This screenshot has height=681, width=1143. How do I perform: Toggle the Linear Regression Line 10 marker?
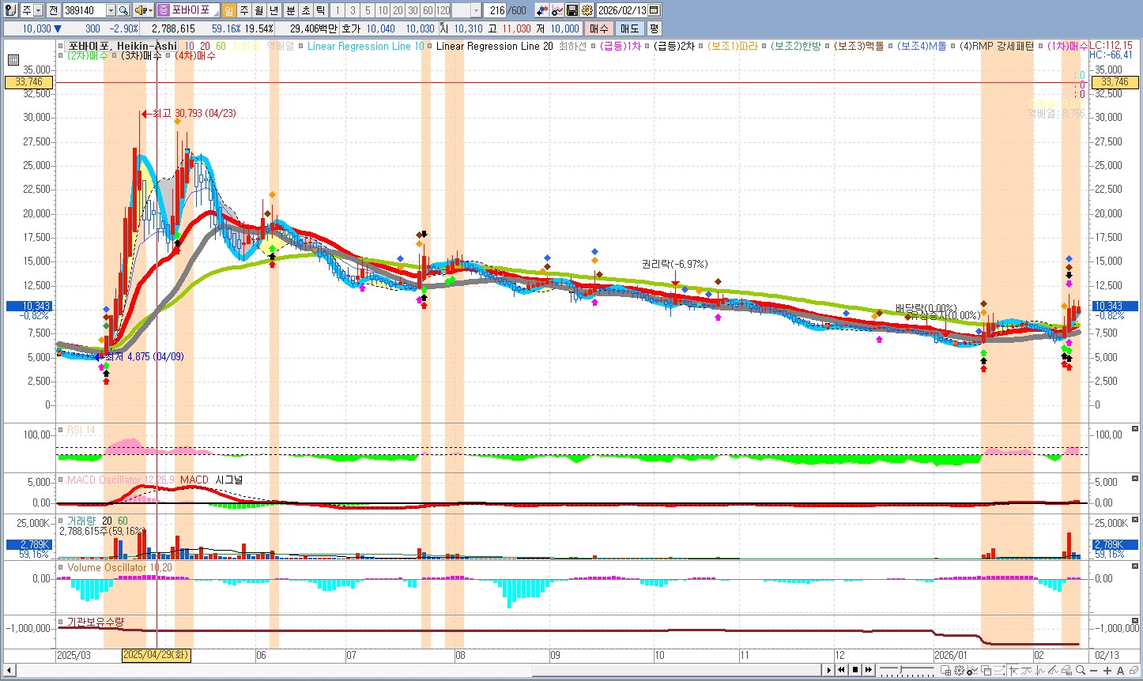coord(302,46)
